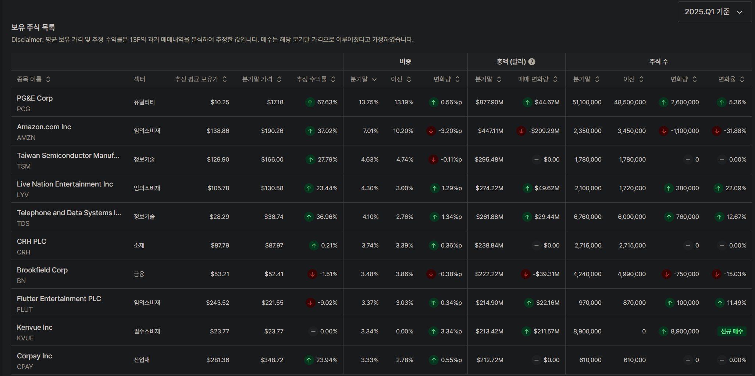
Task: Click the $295.48M total value cell
Action: point(489,159)
